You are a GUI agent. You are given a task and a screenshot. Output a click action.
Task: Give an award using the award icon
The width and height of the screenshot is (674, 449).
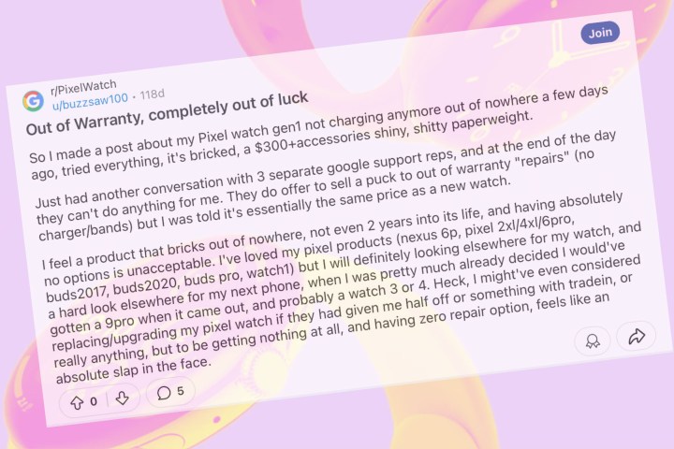point(591,338)
